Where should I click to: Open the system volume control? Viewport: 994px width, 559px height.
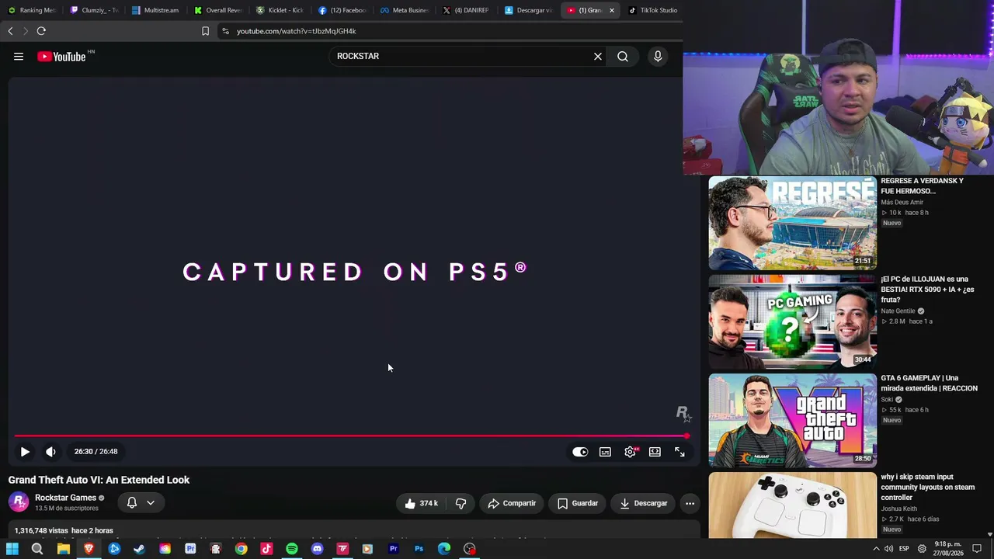point(888,549)
